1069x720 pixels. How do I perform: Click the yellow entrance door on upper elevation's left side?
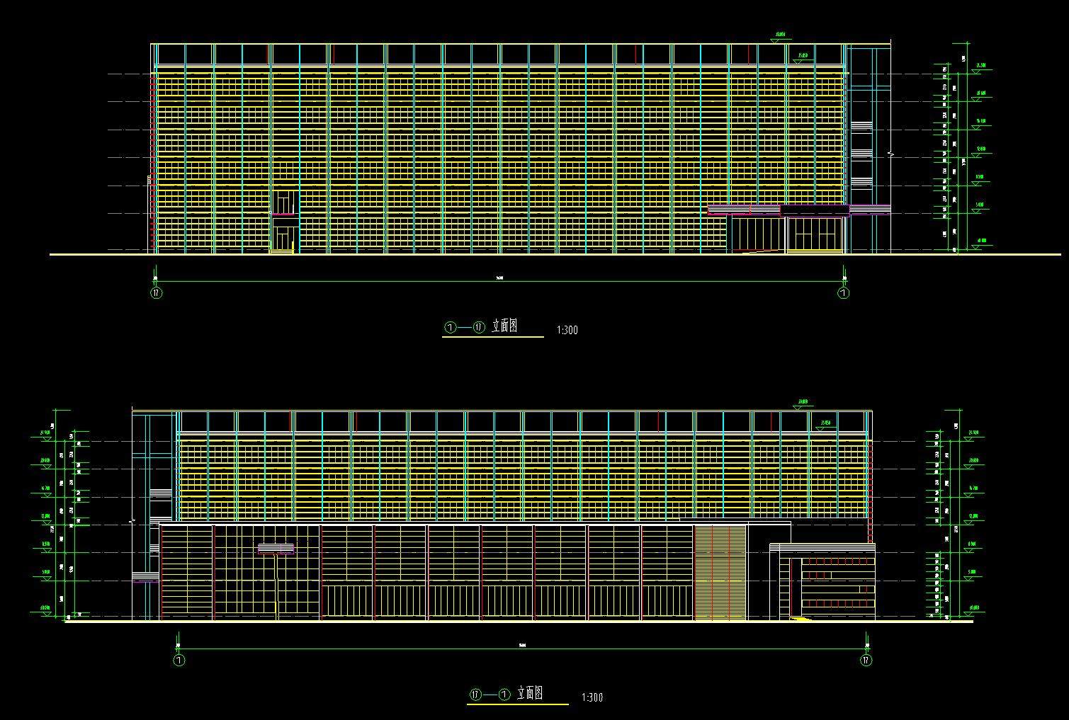tap(284, 234)
